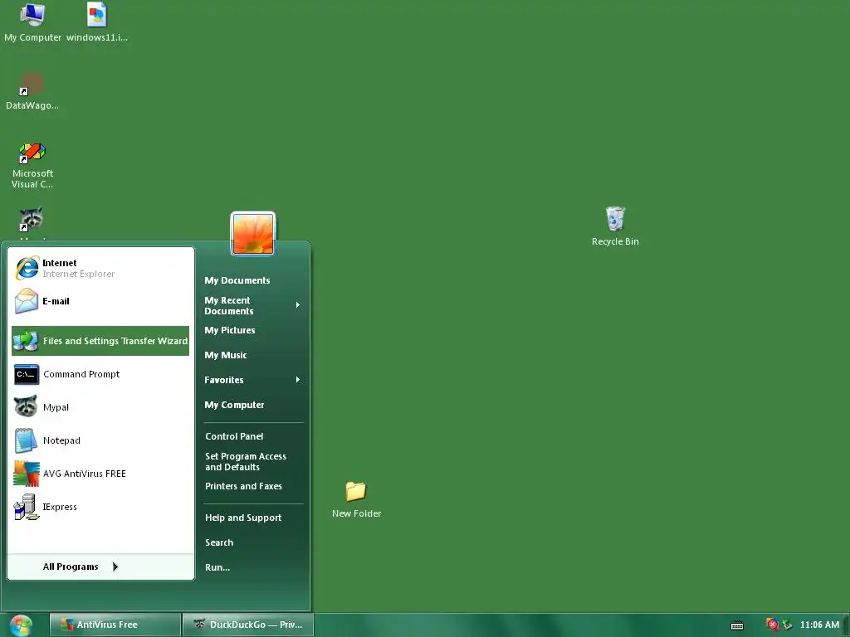Open the Command Prompt icon
Image resolution: width=850 pixels, height=637 pixels.
(26, 374)
